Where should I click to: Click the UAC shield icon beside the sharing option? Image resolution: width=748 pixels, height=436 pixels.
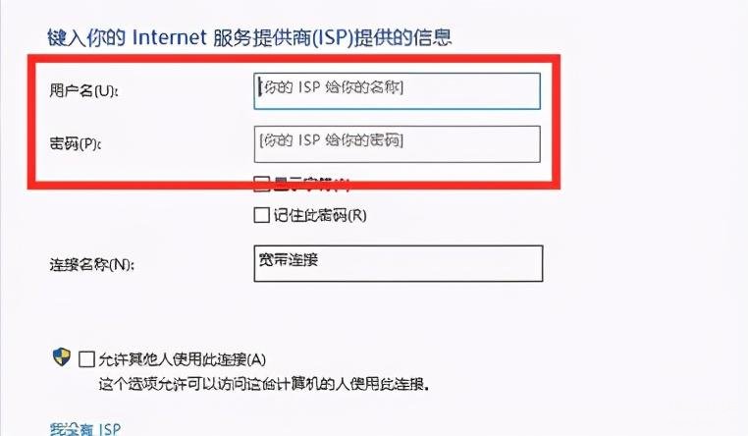tap(62, 356)
